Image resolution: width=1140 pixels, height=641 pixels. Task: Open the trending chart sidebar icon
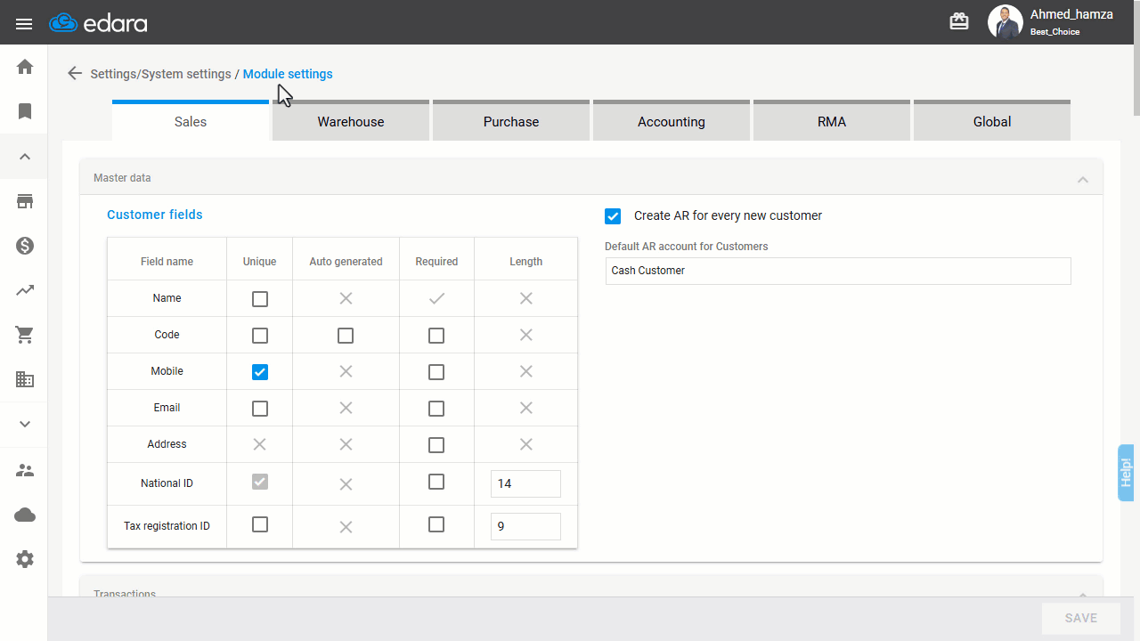[x=25, y=290]
